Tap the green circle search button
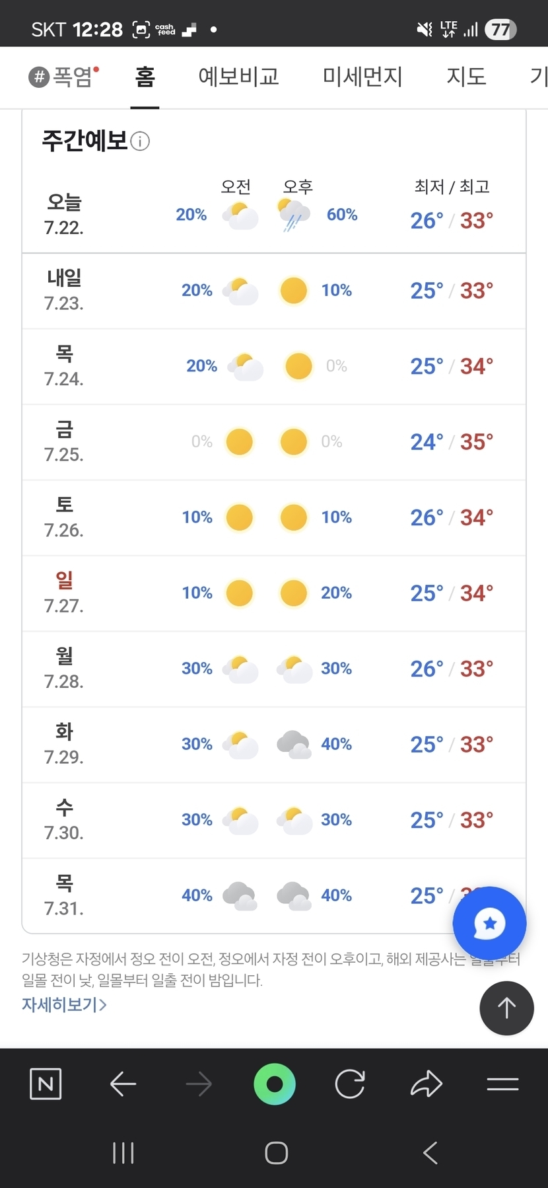 click(x=275, y=1084)
